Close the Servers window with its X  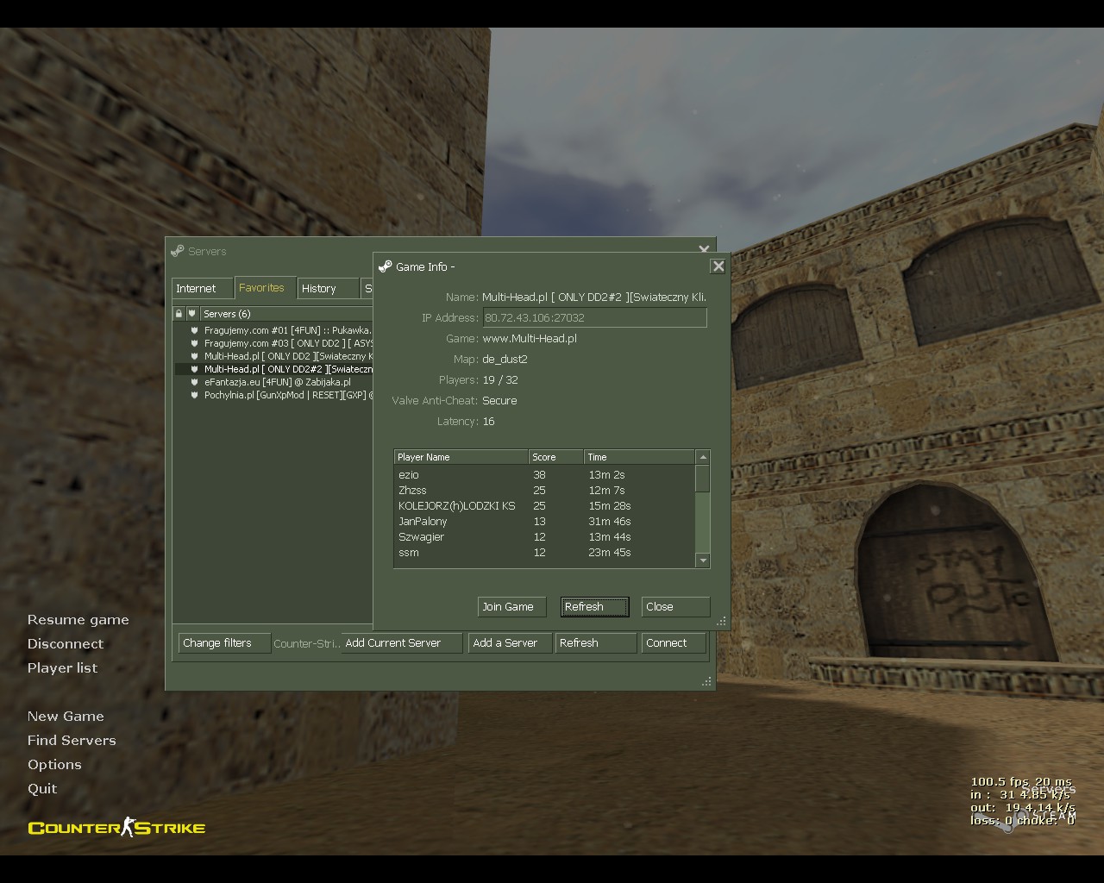tap(704, 250)
